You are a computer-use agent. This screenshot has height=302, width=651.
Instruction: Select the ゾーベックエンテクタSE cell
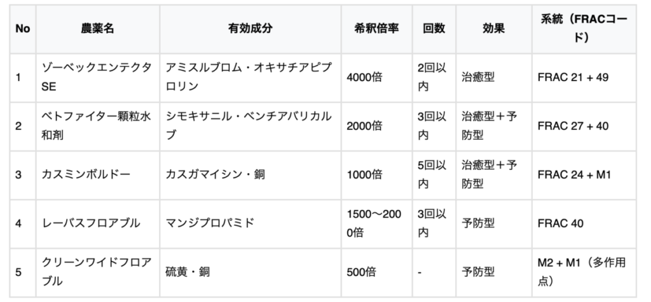point(97,78)
